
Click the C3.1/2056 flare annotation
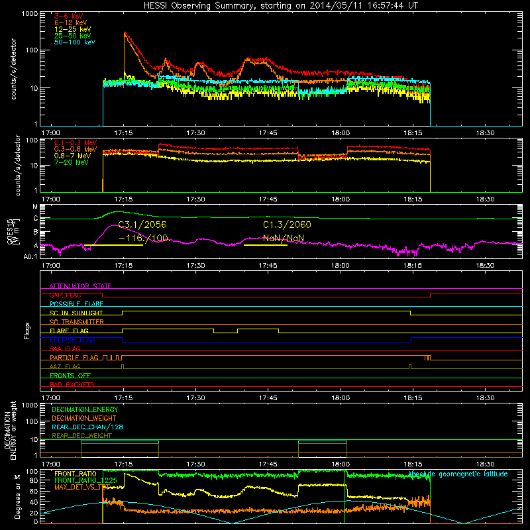[142, 225]
